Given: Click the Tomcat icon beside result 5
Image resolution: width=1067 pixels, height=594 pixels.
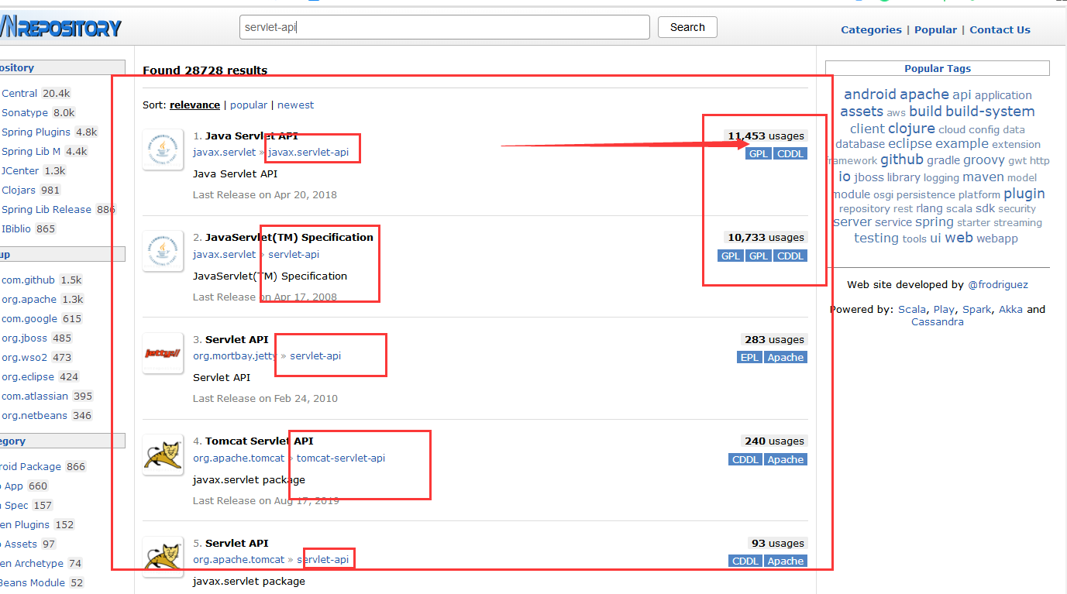Looking at the screenshot, I should pyautogui.click(x=163, y=556).
